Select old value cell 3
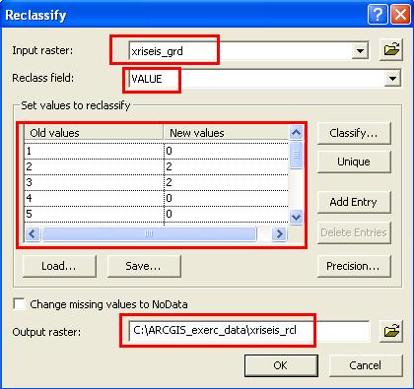 click(x=95, y=182)
